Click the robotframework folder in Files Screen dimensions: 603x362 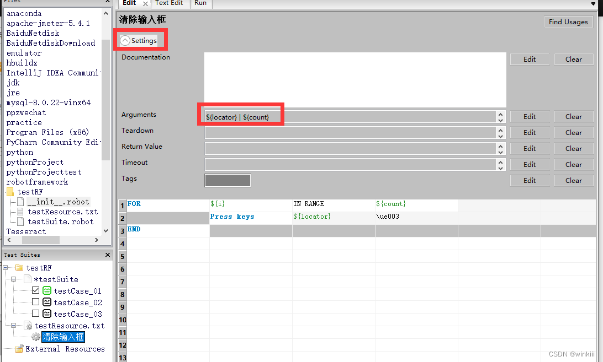pos(38,182)
